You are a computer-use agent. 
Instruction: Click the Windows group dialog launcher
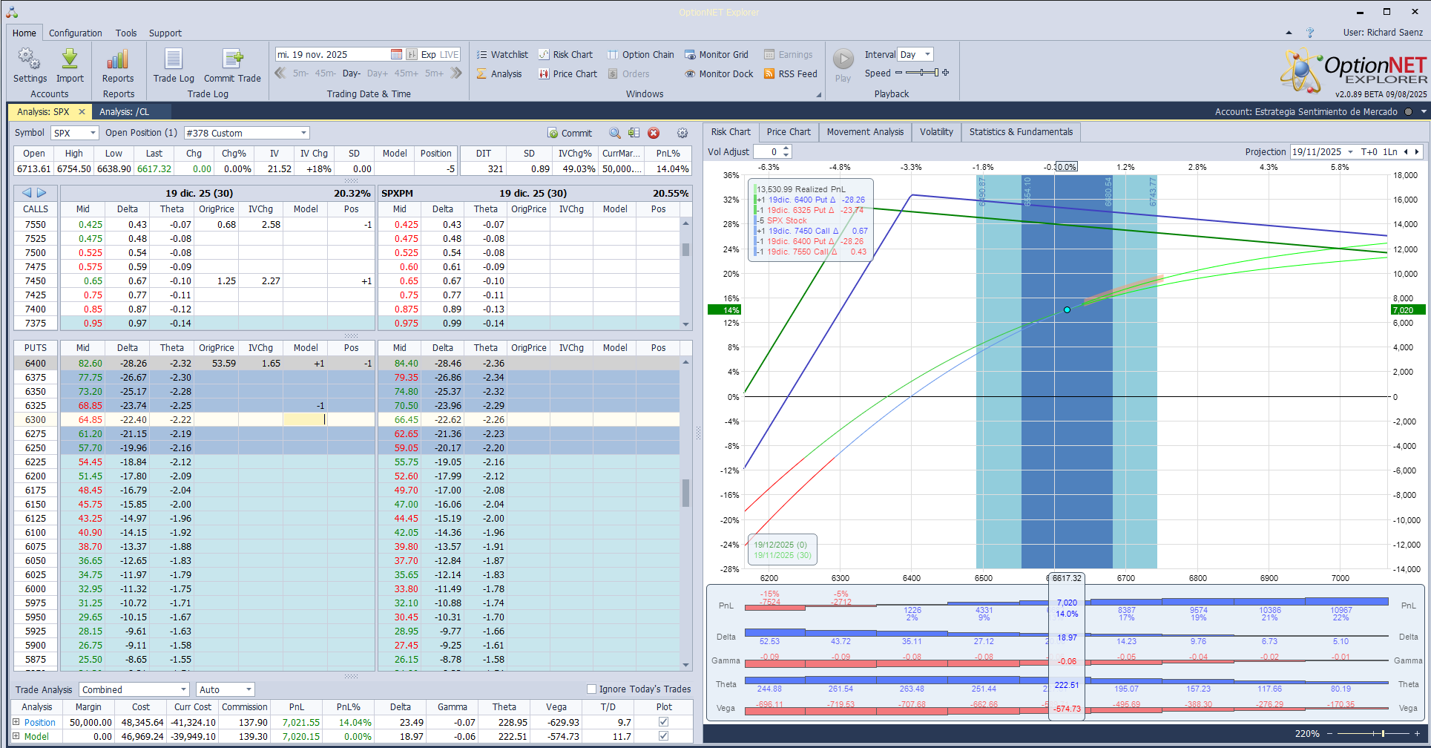click(819, 94)
